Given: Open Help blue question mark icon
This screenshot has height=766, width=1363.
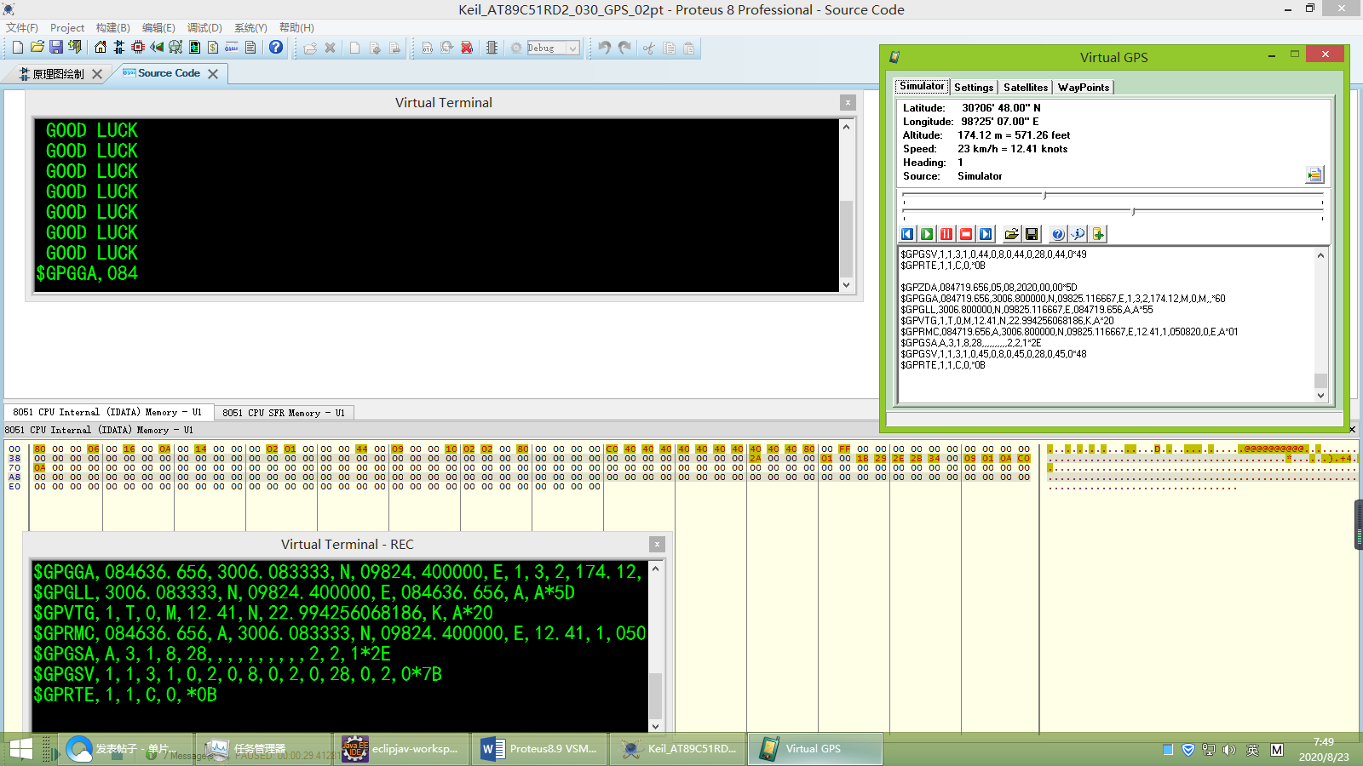Looking at the screenshot, I should (276, 48).
